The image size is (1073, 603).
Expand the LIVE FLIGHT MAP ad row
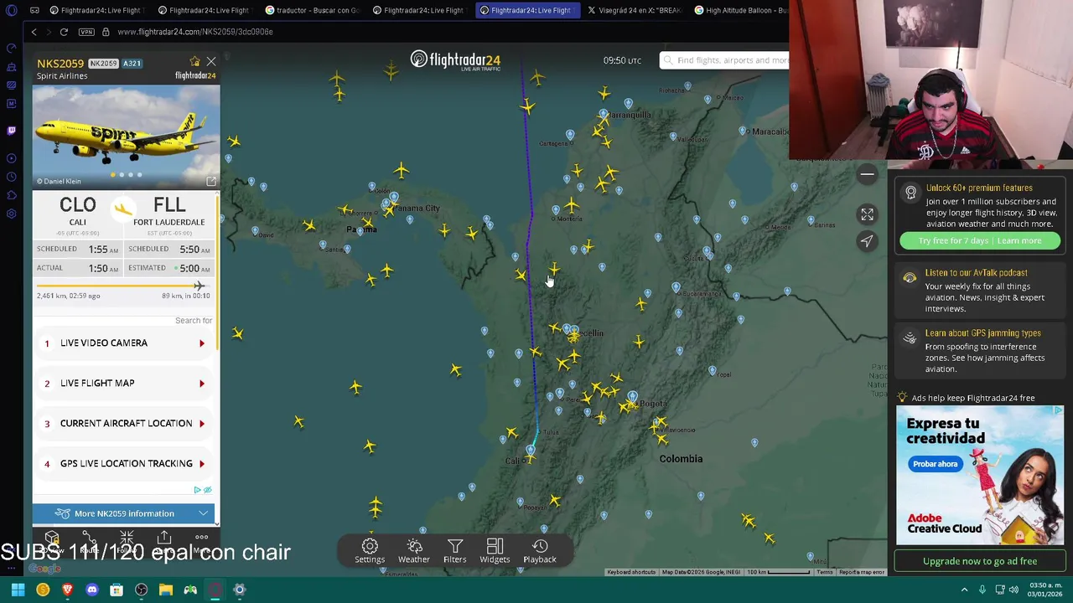tap(124, 383)
